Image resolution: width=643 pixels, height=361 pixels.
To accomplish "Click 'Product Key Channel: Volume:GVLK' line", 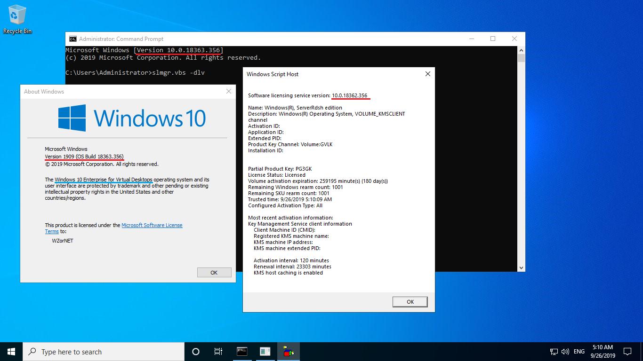I will [290, 144].
